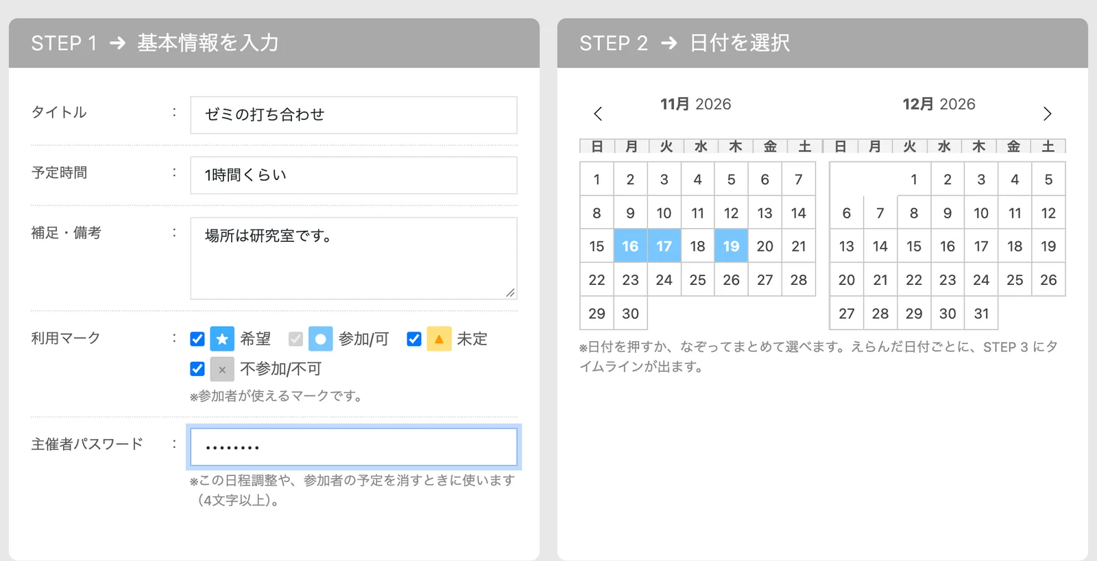Deselect November 17 on the calendar

(x=664, y=246)
